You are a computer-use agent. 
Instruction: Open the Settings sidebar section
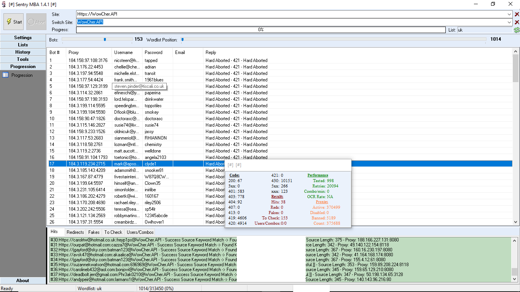(x=23, y=38)
